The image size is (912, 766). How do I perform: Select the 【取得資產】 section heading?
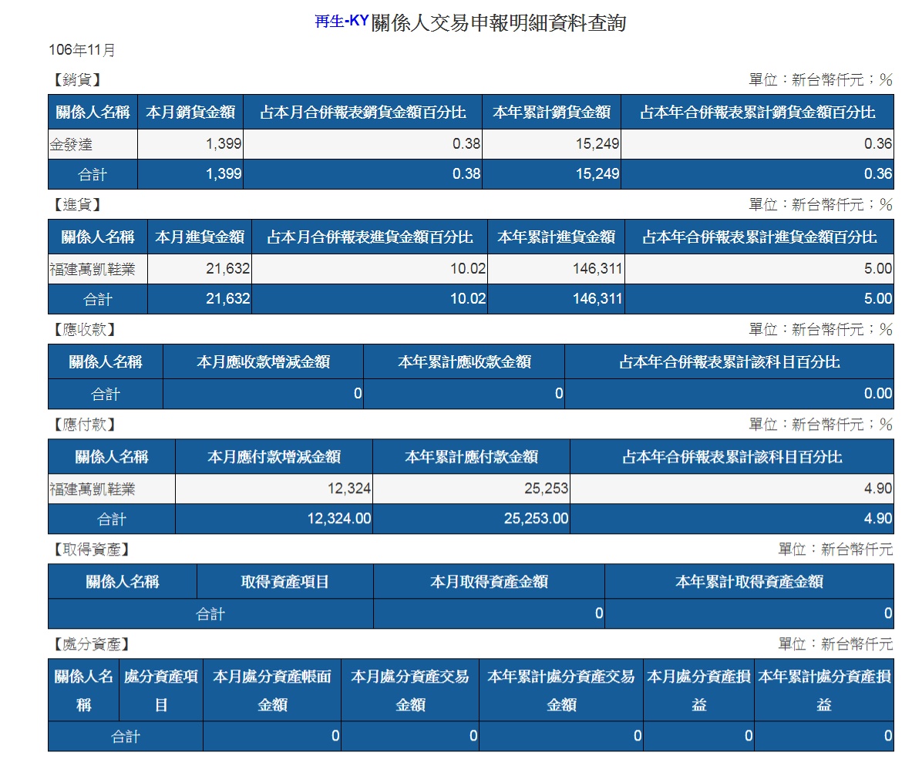[x=91, y=549]
